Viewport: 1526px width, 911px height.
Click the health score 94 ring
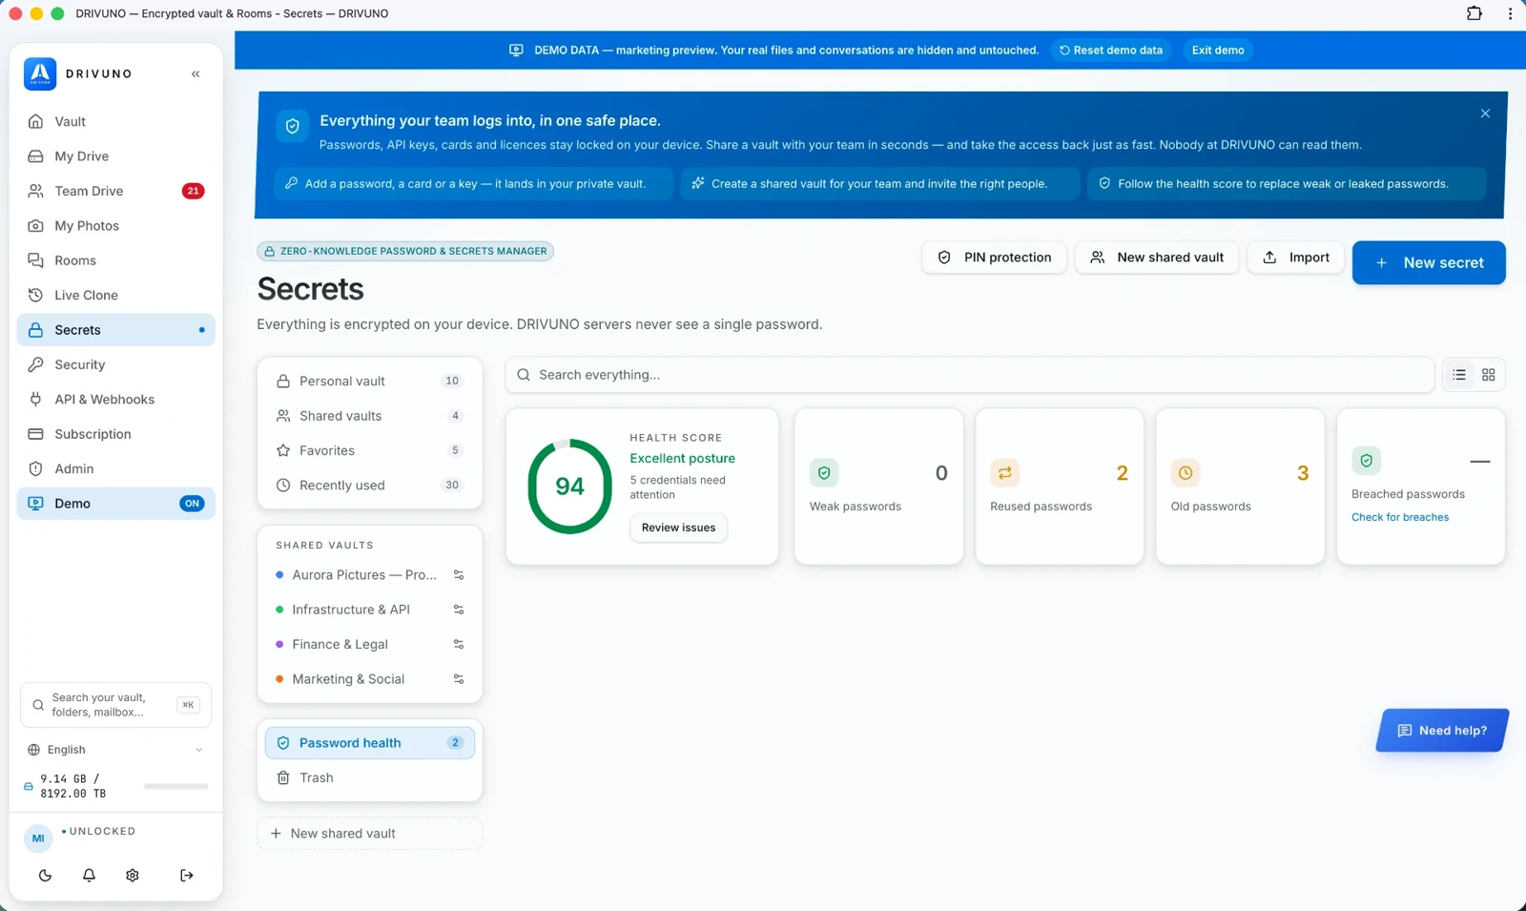(569, 487)
